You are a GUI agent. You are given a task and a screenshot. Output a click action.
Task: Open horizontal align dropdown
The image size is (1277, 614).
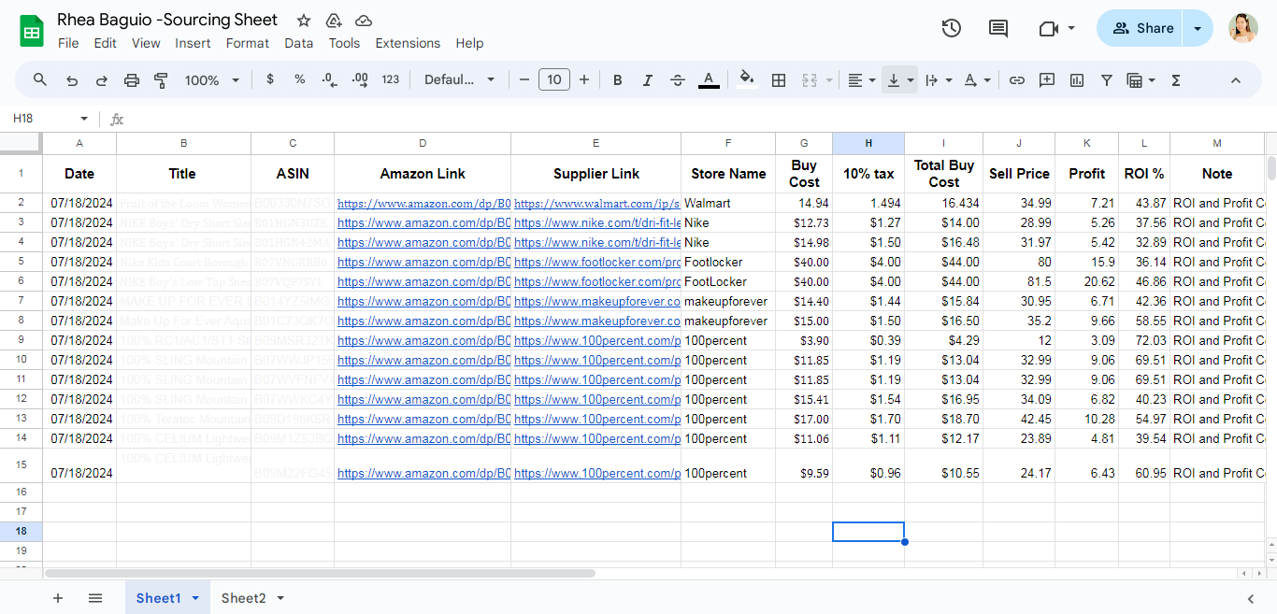(x=861, y=80)
